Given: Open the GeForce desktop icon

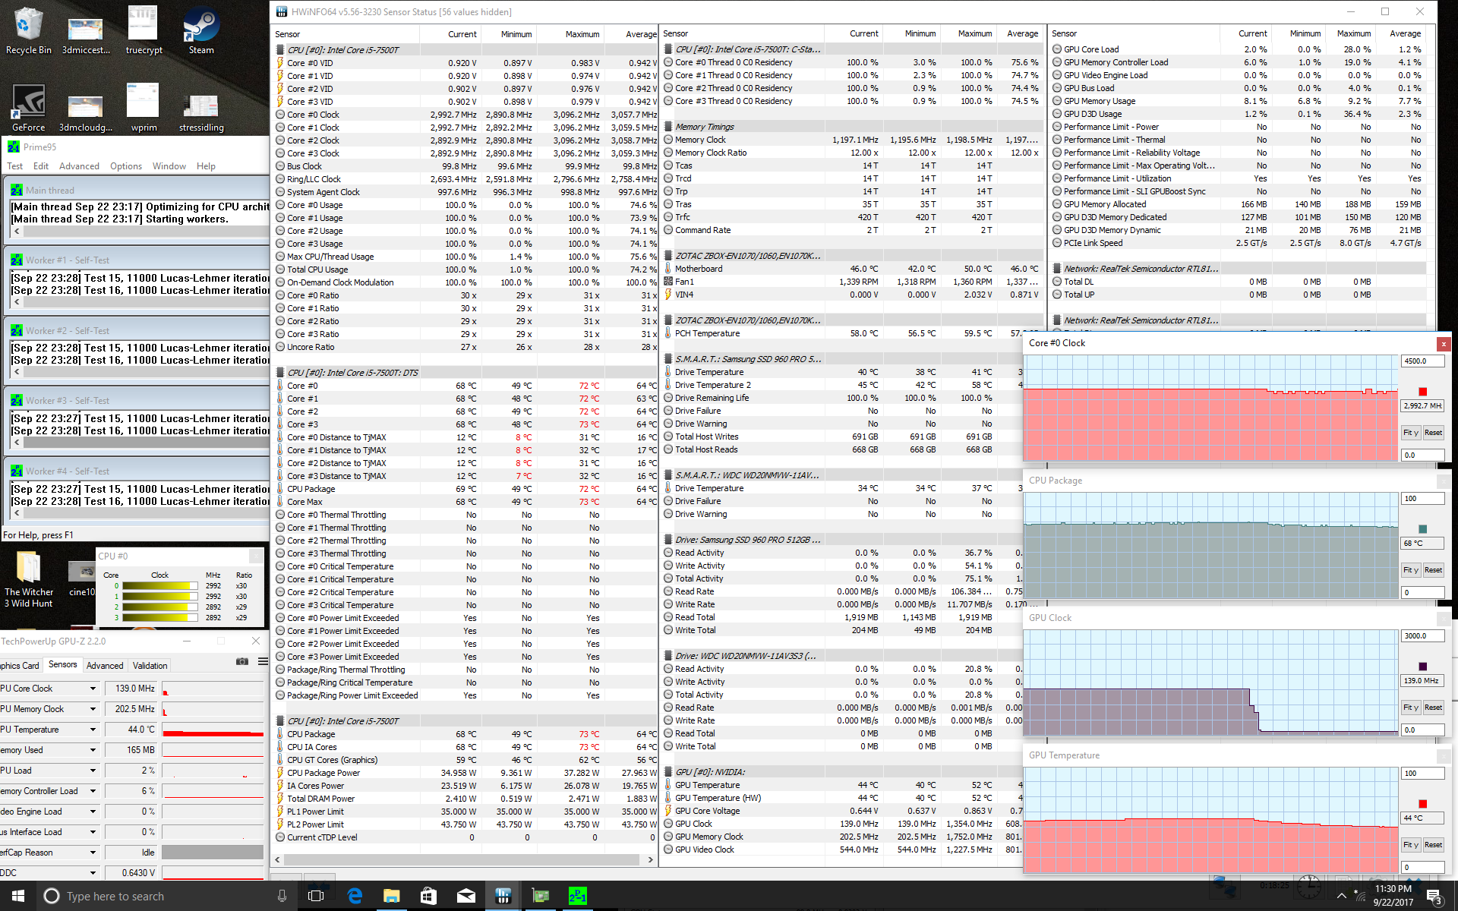Looking at the screenshot, I should [28, 108].
